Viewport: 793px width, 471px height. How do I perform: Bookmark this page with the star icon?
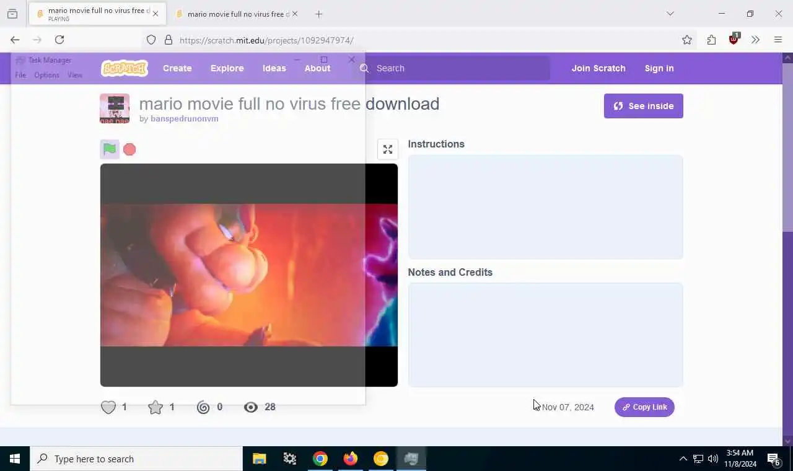point(687,40)
